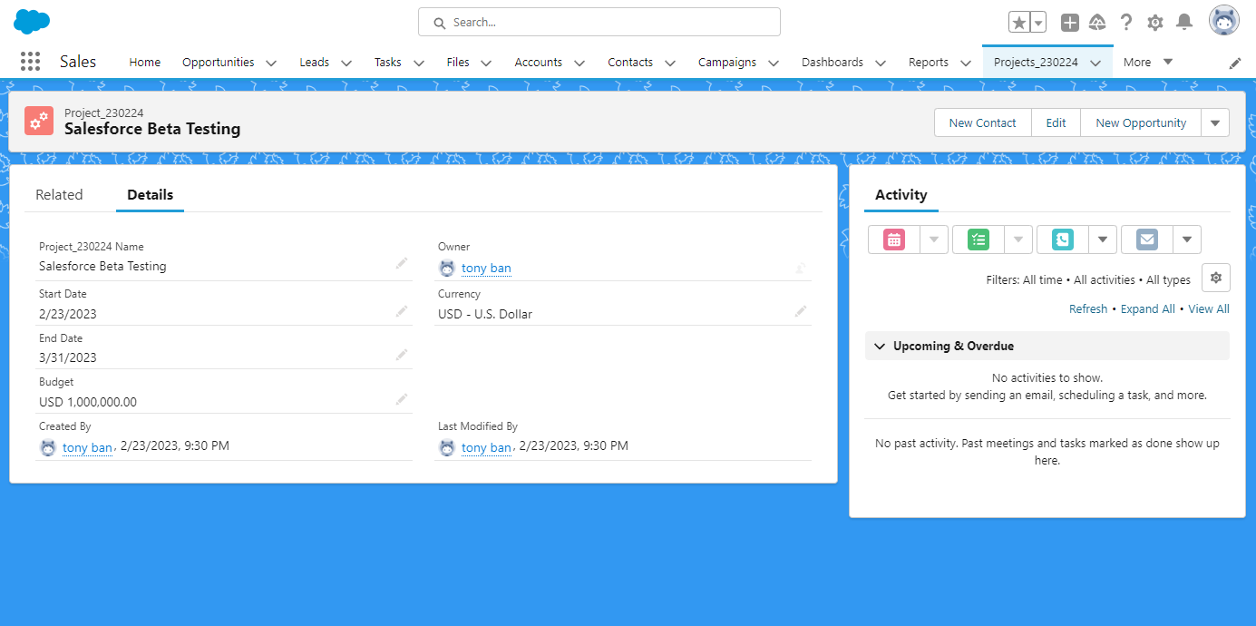This screenshot has width=1256, height=626.
Task: Click the global Search field
Action: click(x=599, y=22)
